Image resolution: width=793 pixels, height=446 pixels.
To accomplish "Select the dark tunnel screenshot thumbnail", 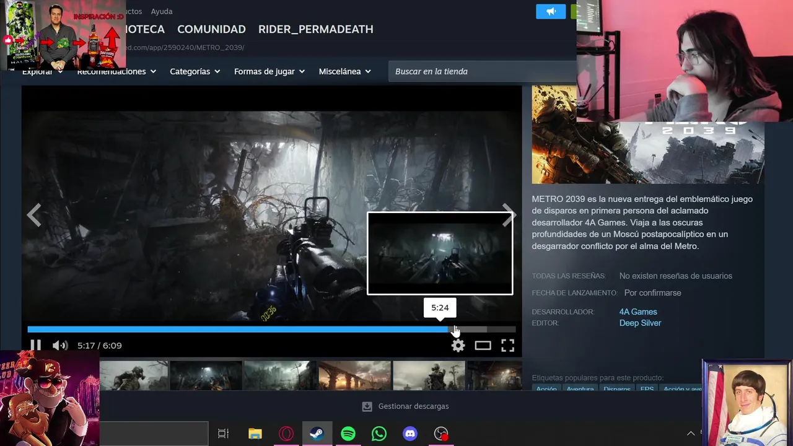I will click(x=206, y=376).
